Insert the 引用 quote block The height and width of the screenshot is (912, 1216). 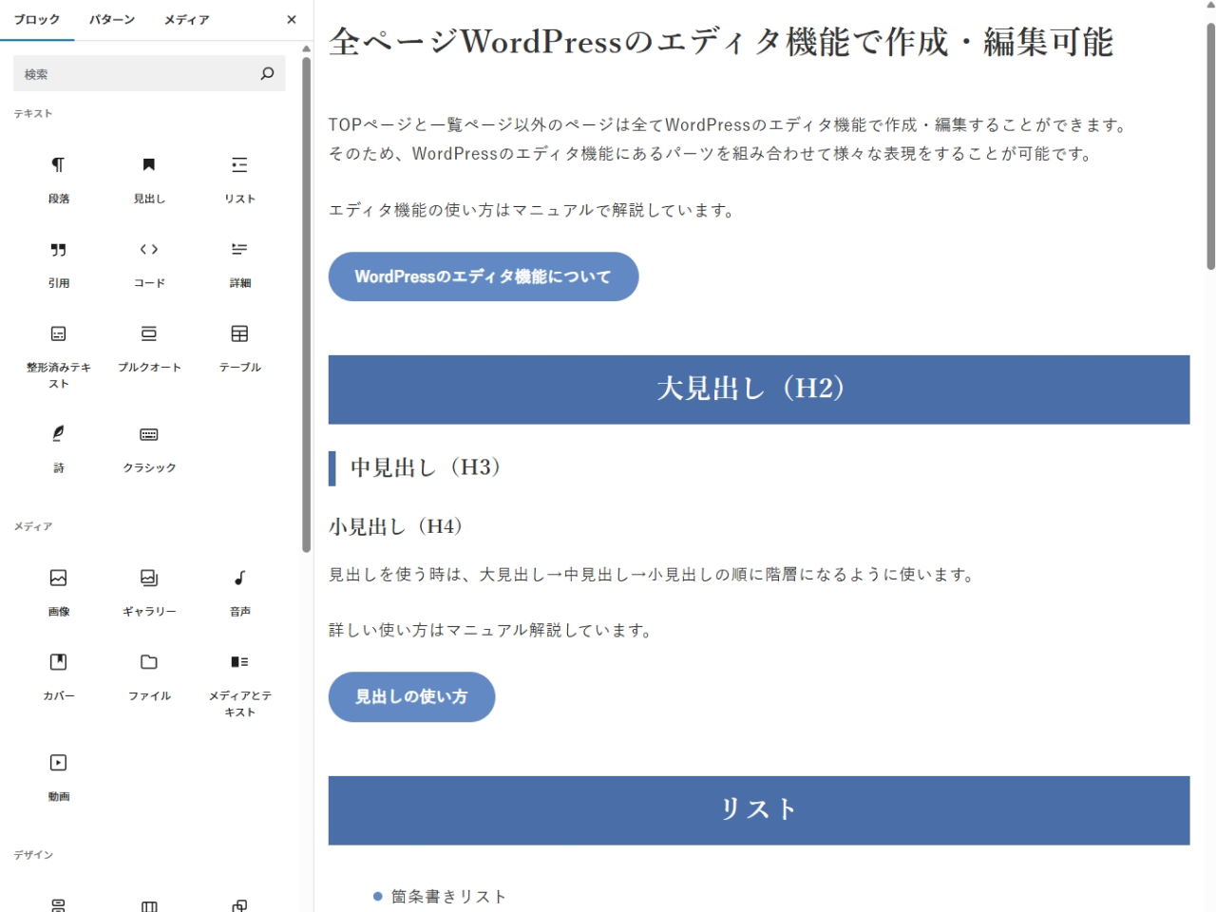pyautogui.click(x=59, y=265)
